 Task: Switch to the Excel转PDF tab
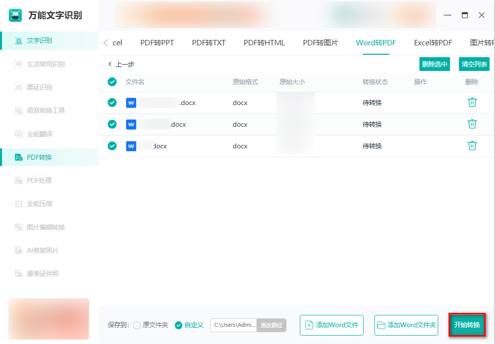tap(432, 43)
